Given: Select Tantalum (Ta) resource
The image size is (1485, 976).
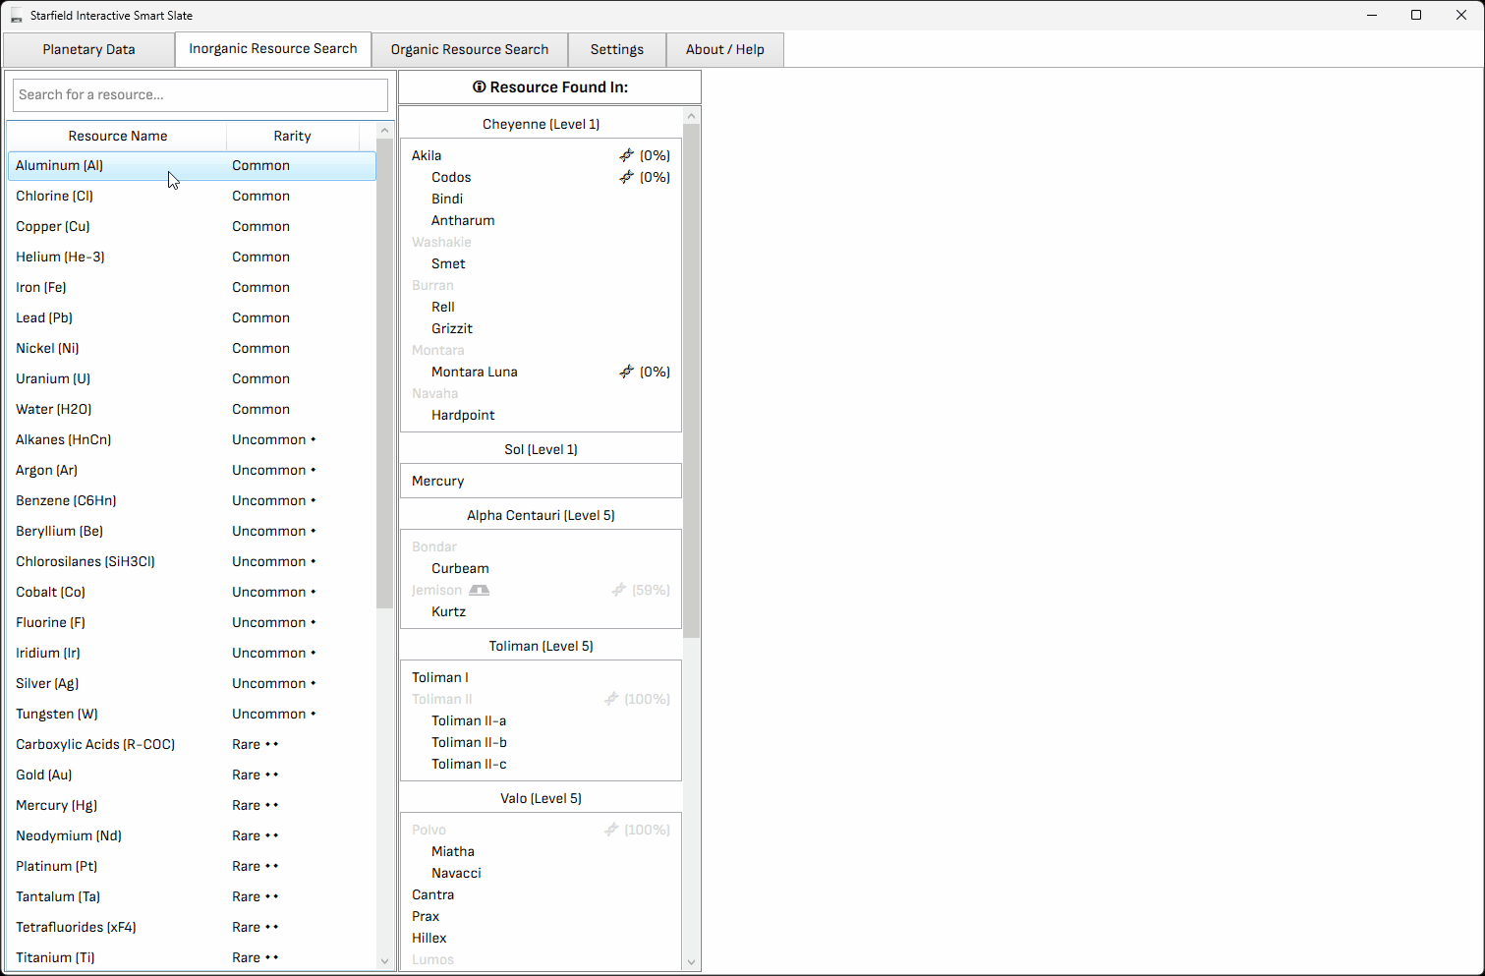Looking at the screenshot, I should click(x=192, y=896).
